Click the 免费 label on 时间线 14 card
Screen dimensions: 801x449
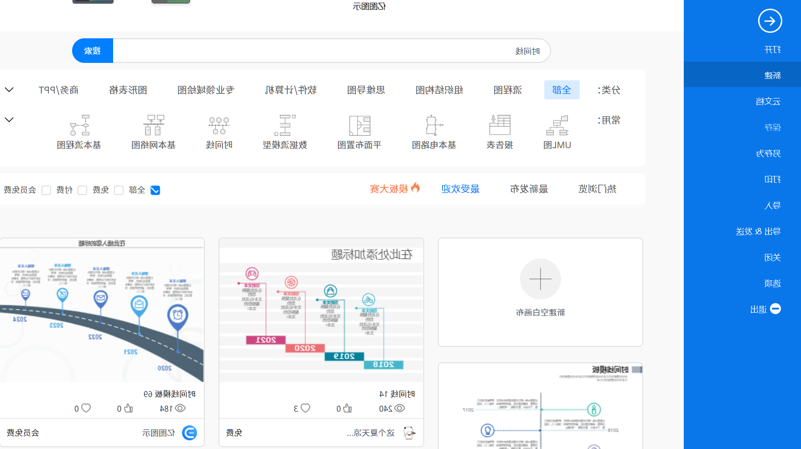234,433
